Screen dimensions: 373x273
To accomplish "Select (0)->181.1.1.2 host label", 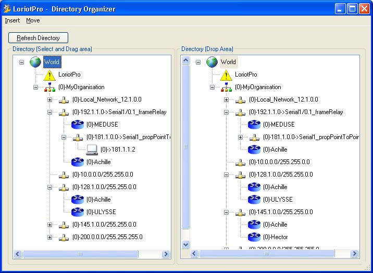I will click(118, 150).
